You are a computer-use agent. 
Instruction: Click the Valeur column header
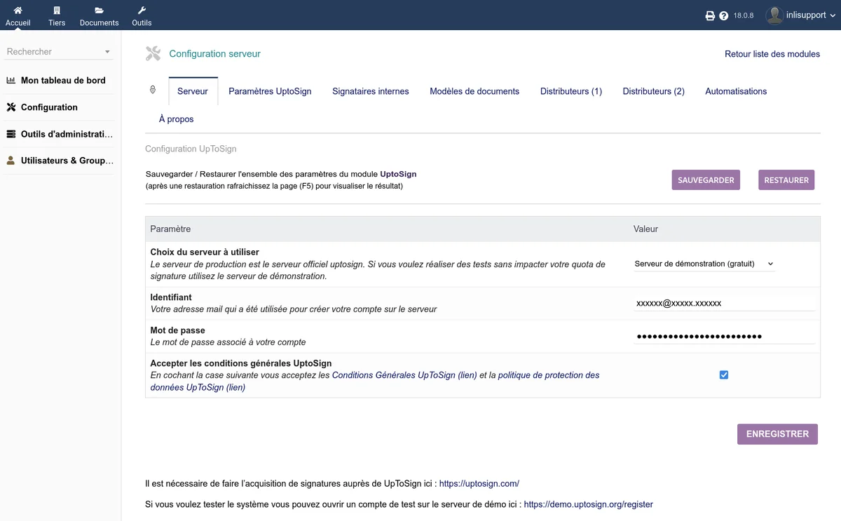pyautogui.click(x=646, y=229)
